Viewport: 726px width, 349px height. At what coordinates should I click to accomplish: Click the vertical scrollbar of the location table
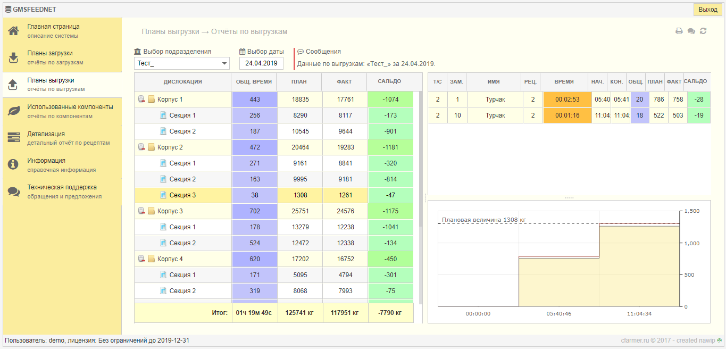click(x=421, y=160)
